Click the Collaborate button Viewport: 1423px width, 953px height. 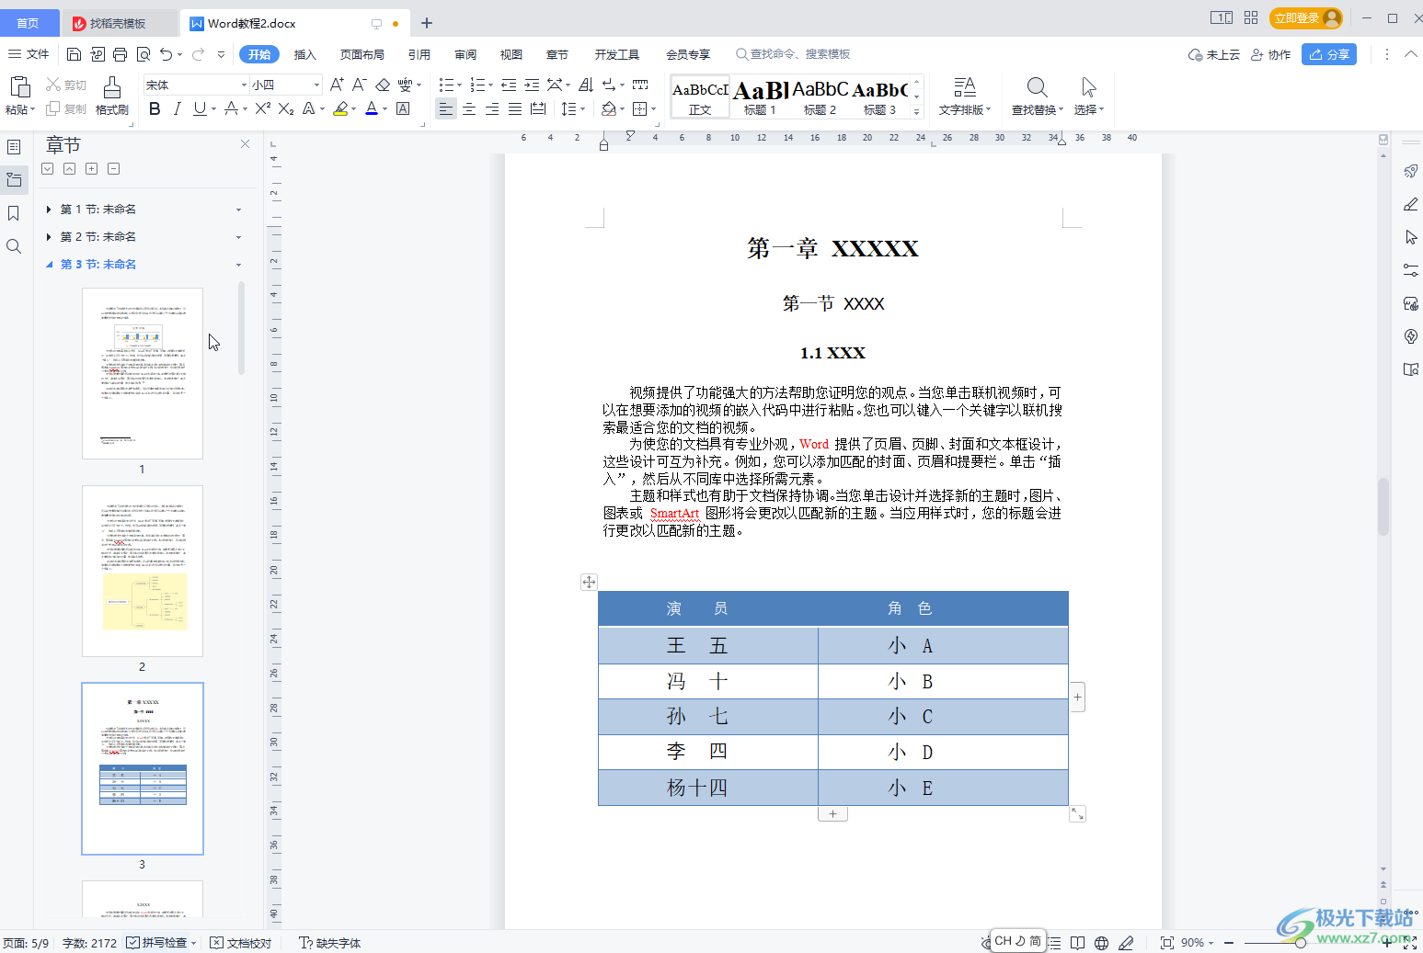(1270, 54)
